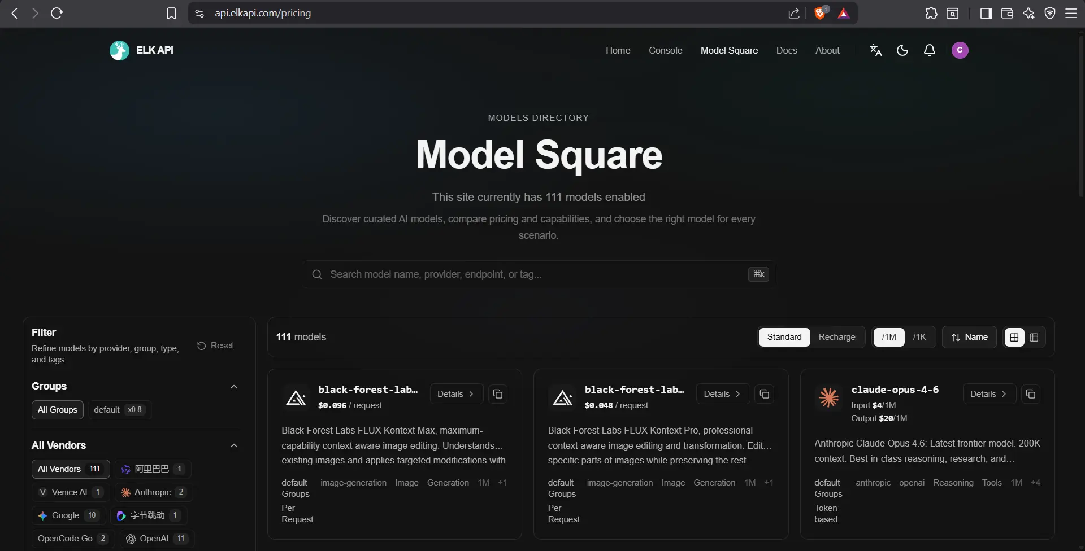
Task: Open the About page
Action: coord(827,50)
